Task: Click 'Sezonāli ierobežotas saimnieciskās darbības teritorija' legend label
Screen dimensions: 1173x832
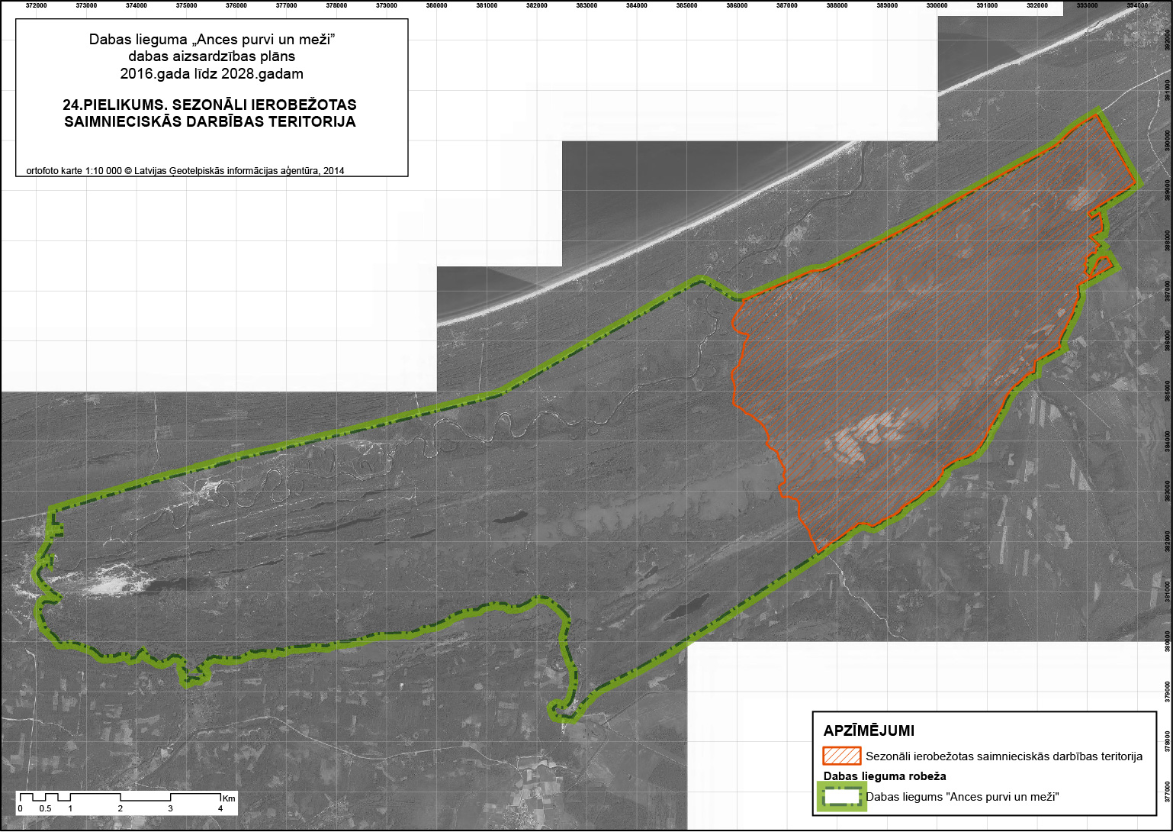Action: pyautogui.click(x=1004, y=756)
